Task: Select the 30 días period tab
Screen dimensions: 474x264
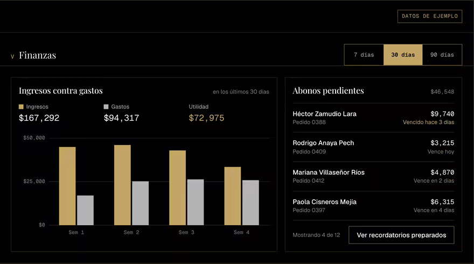Action: (x=403, y=55)
